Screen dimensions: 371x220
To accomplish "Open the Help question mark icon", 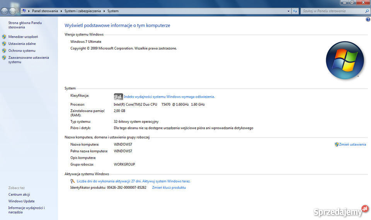I will pyautogui.click(x=368, y=19).
